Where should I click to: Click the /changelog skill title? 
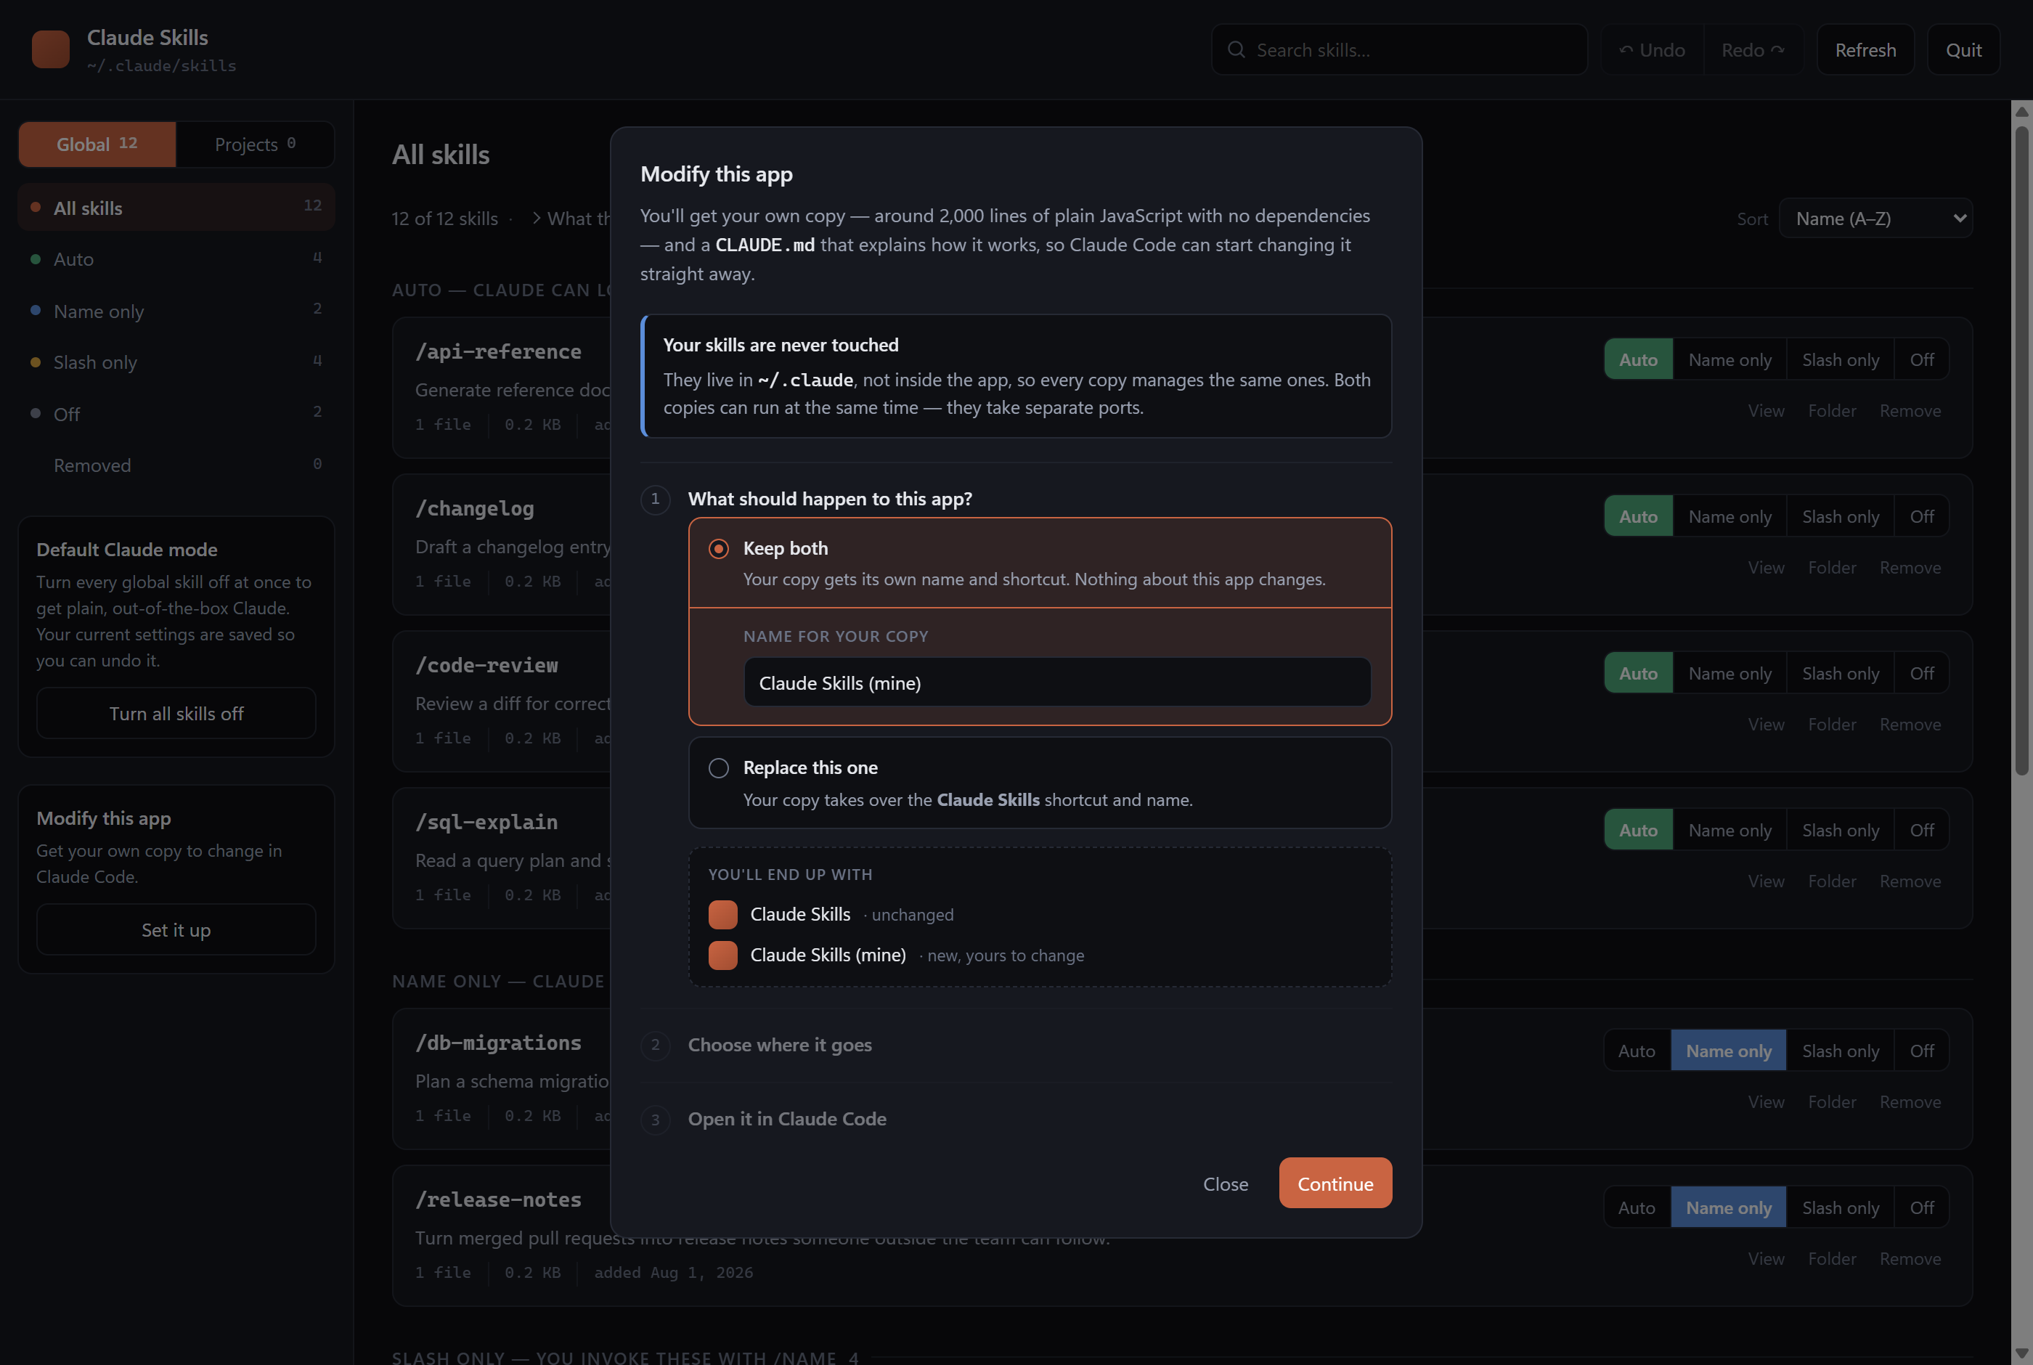pos(474,508)
